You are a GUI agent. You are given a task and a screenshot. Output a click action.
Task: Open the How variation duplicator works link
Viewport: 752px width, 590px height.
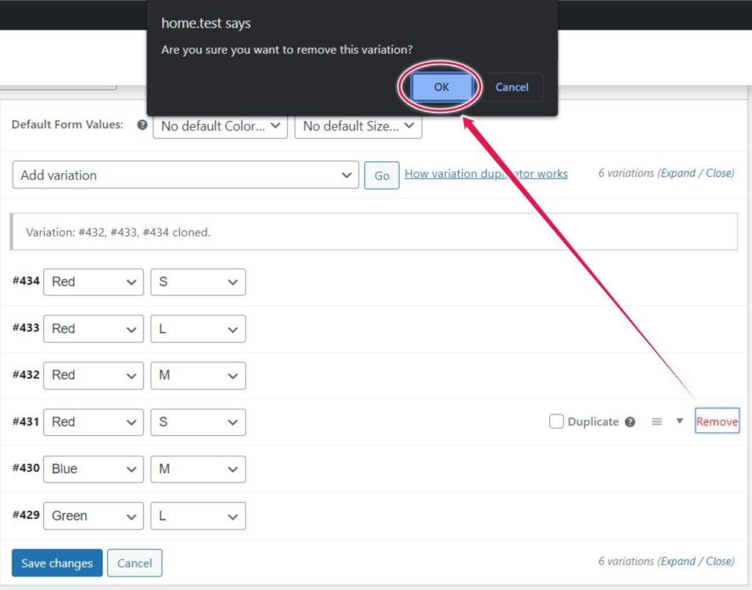(x=485, y=173)
